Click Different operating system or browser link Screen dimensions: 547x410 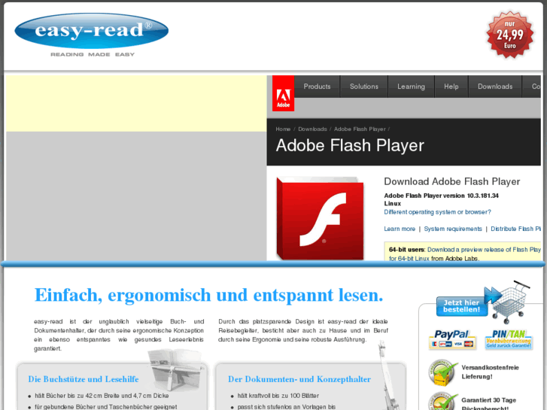tap(437, 212)
